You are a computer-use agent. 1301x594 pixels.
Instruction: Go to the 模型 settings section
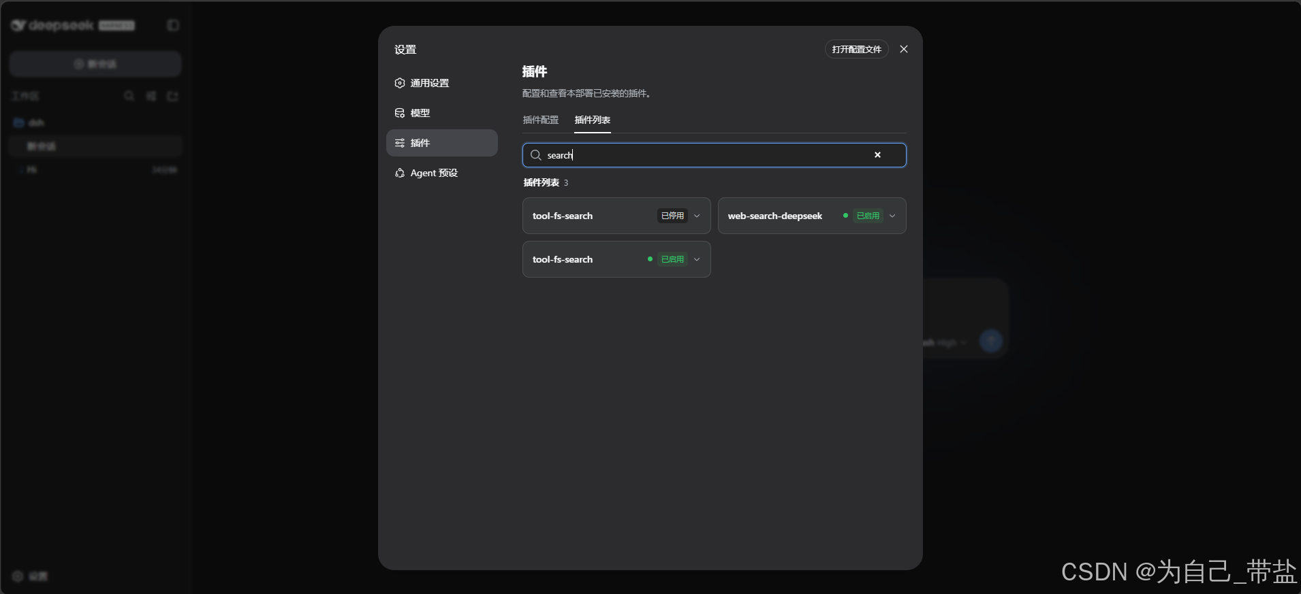point(441,113)
